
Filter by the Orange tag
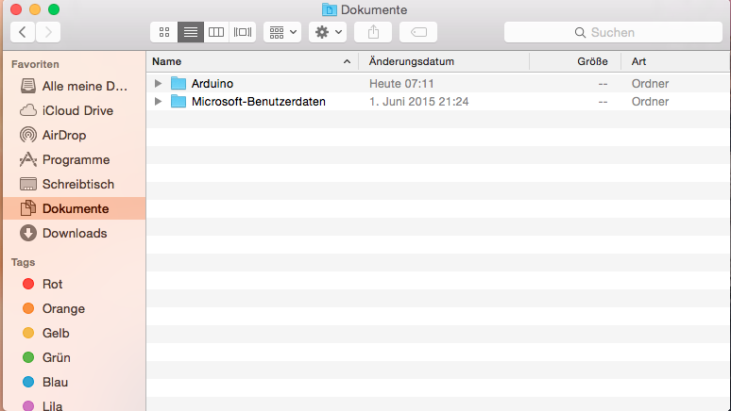[74, 308]
